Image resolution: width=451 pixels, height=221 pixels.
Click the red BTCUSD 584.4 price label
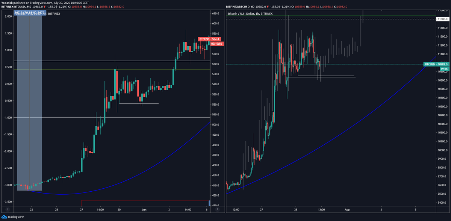pyautogui.click(x=210, y=39)
